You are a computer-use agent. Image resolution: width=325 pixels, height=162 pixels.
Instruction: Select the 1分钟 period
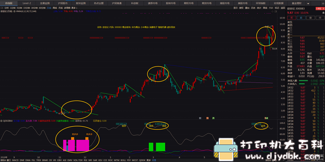point(13,8)
